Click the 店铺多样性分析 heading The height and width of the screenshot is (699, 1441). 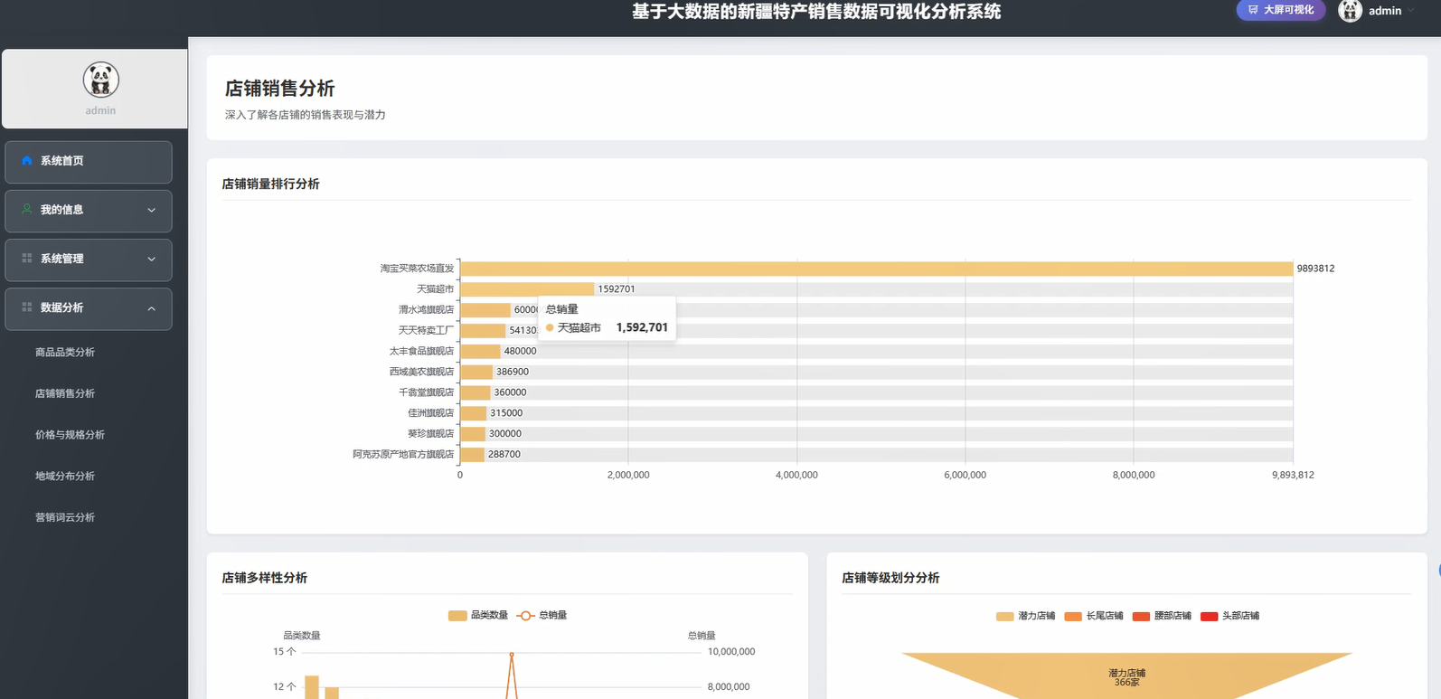265,578
